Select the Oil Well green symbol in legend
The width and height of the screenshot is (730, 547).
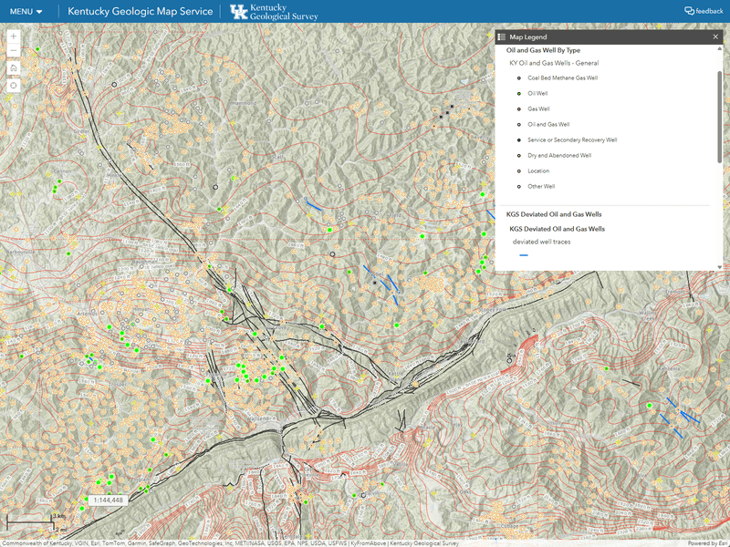(x=517, y=94)
